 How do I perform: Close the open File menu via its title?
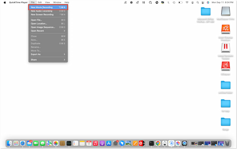(33, 2)
